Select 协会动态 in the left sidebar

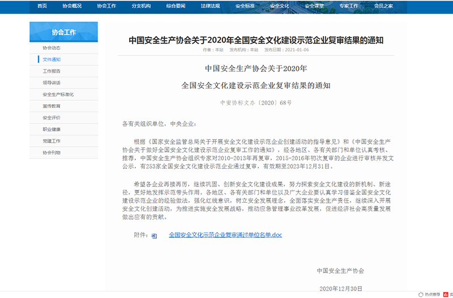coord(51,48)
